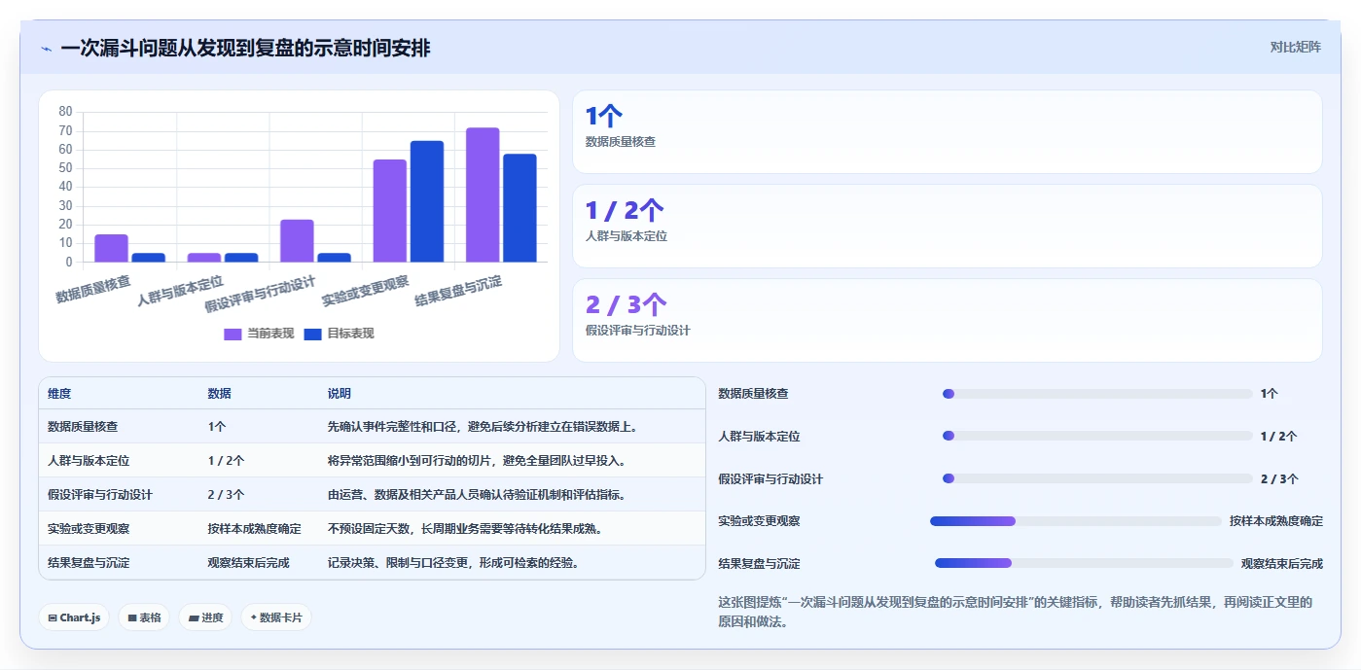Click the 实验或变更观察 axis label under the chart
1361x670 pixels.
[x=365, y=292]
